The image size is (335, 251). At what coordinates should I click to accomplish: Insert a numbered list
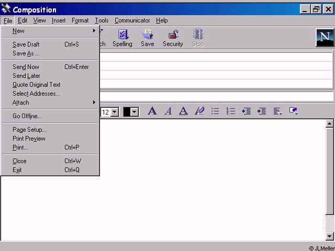[x=231, y=111]
